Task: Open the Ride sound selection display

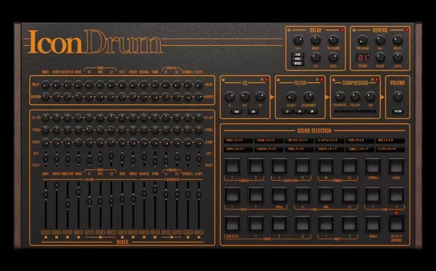Action: pos(390,141)
